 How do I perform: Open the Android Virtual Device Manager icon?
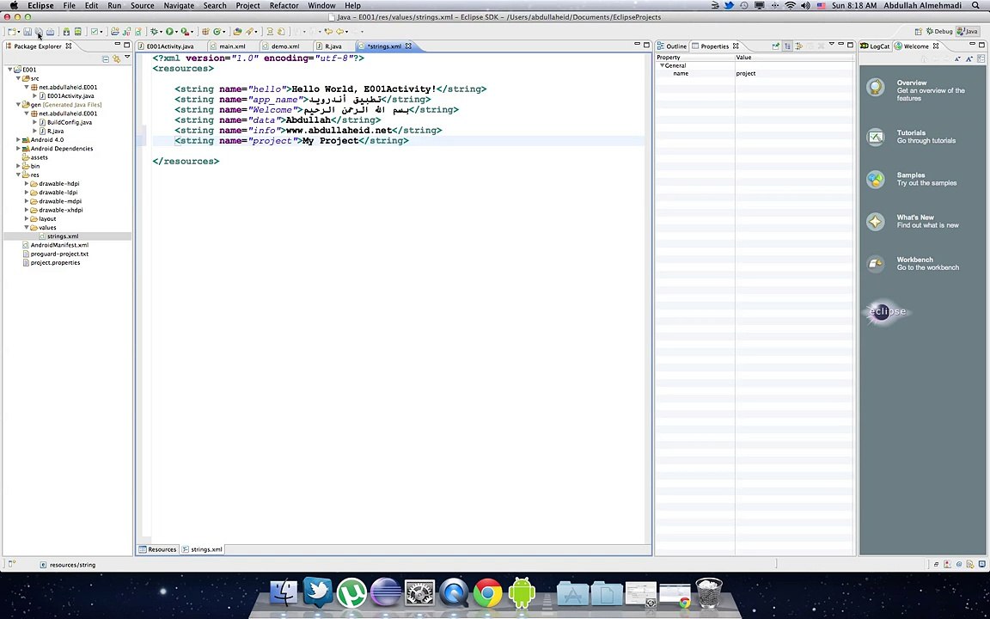(x=77, y=32)
